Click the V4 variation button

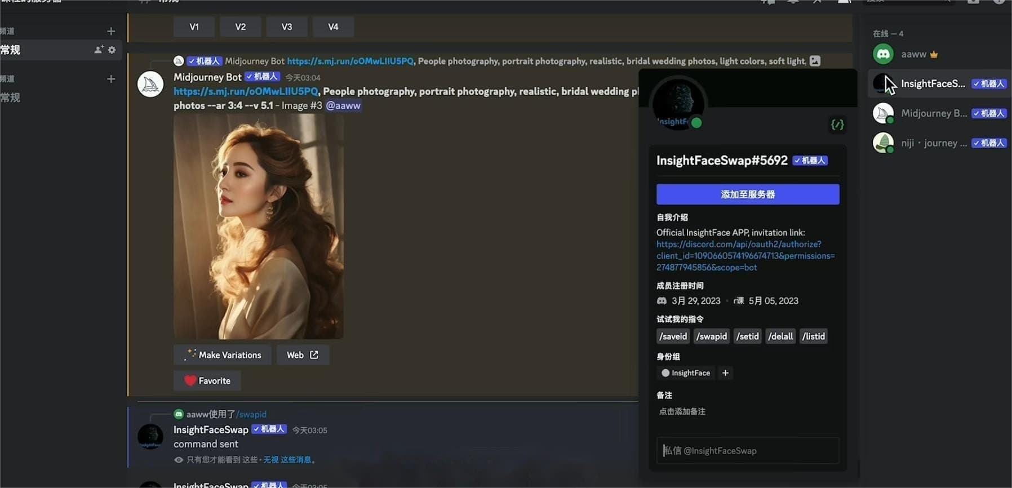(x=333, y=26)
